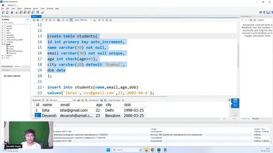
Task: Open the Server menu
Action: 35,8
